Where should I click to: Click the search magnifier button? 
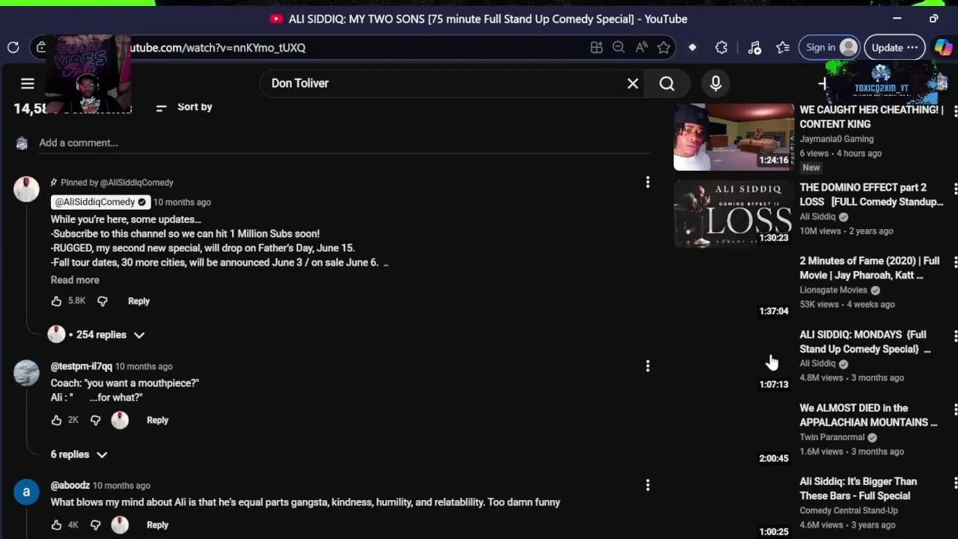point(667,83)
